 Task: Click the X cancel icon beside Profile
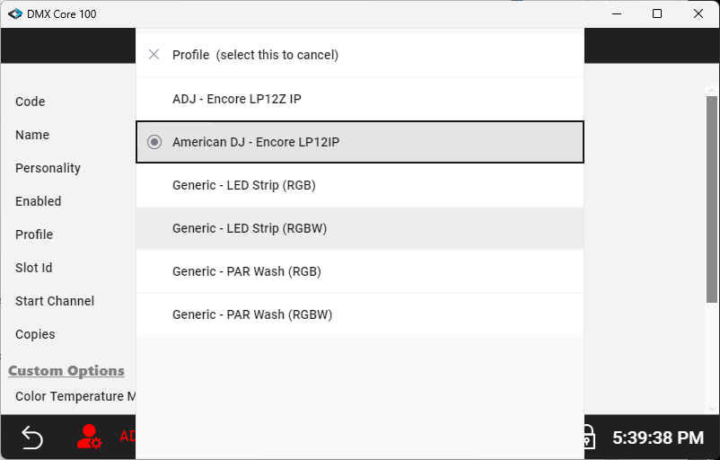coord(154,55)
